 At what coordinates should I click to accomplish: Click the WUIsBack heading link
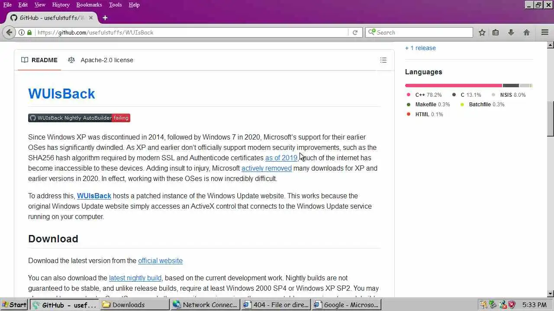coord(61,94)
